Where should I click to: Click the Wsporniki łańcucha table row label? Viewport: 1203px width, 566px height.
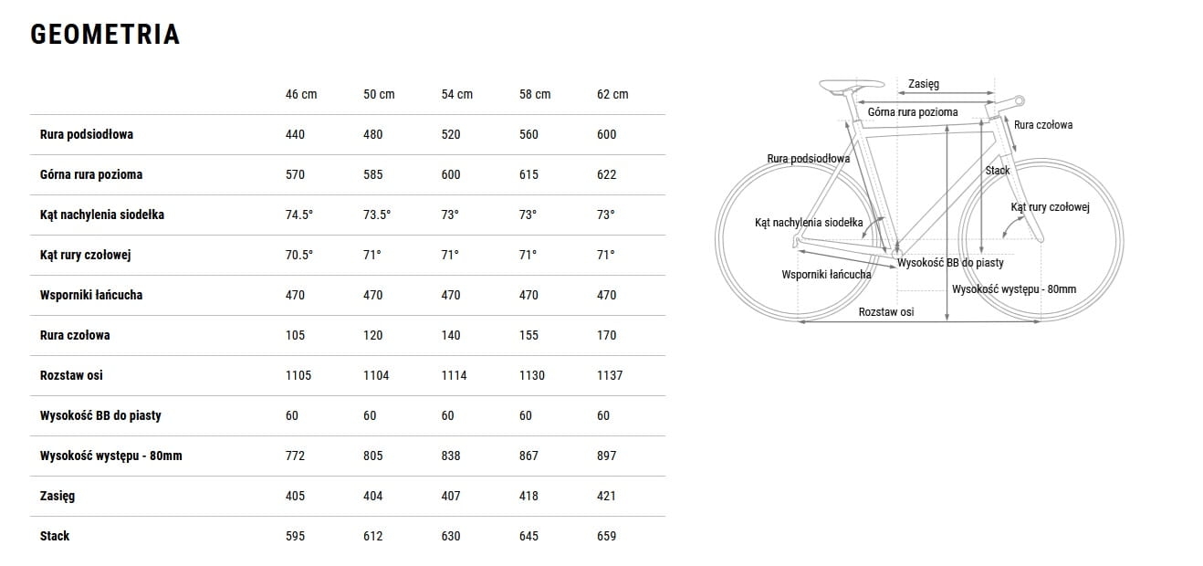[x=91, y=295]
